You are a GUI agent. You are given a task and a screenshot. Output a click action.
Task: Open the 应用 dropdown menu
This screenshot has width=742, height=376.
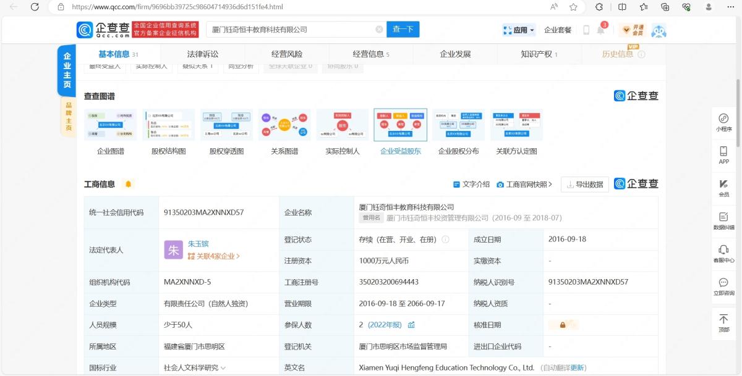coord(518,29)
